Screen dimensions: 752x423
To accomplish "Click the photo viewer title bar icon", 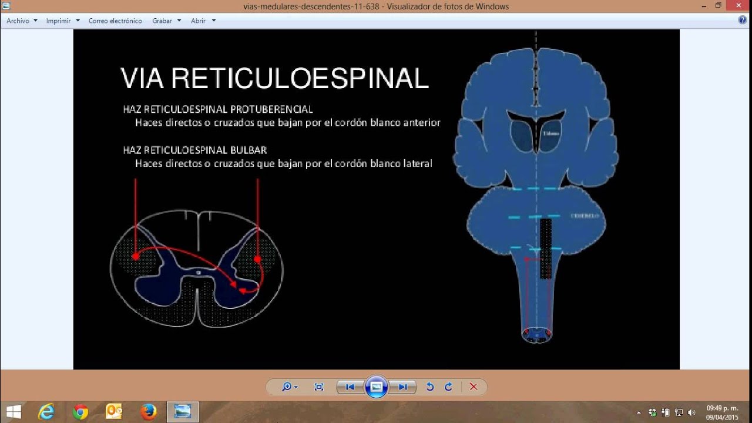I will [x=6, y=6].
